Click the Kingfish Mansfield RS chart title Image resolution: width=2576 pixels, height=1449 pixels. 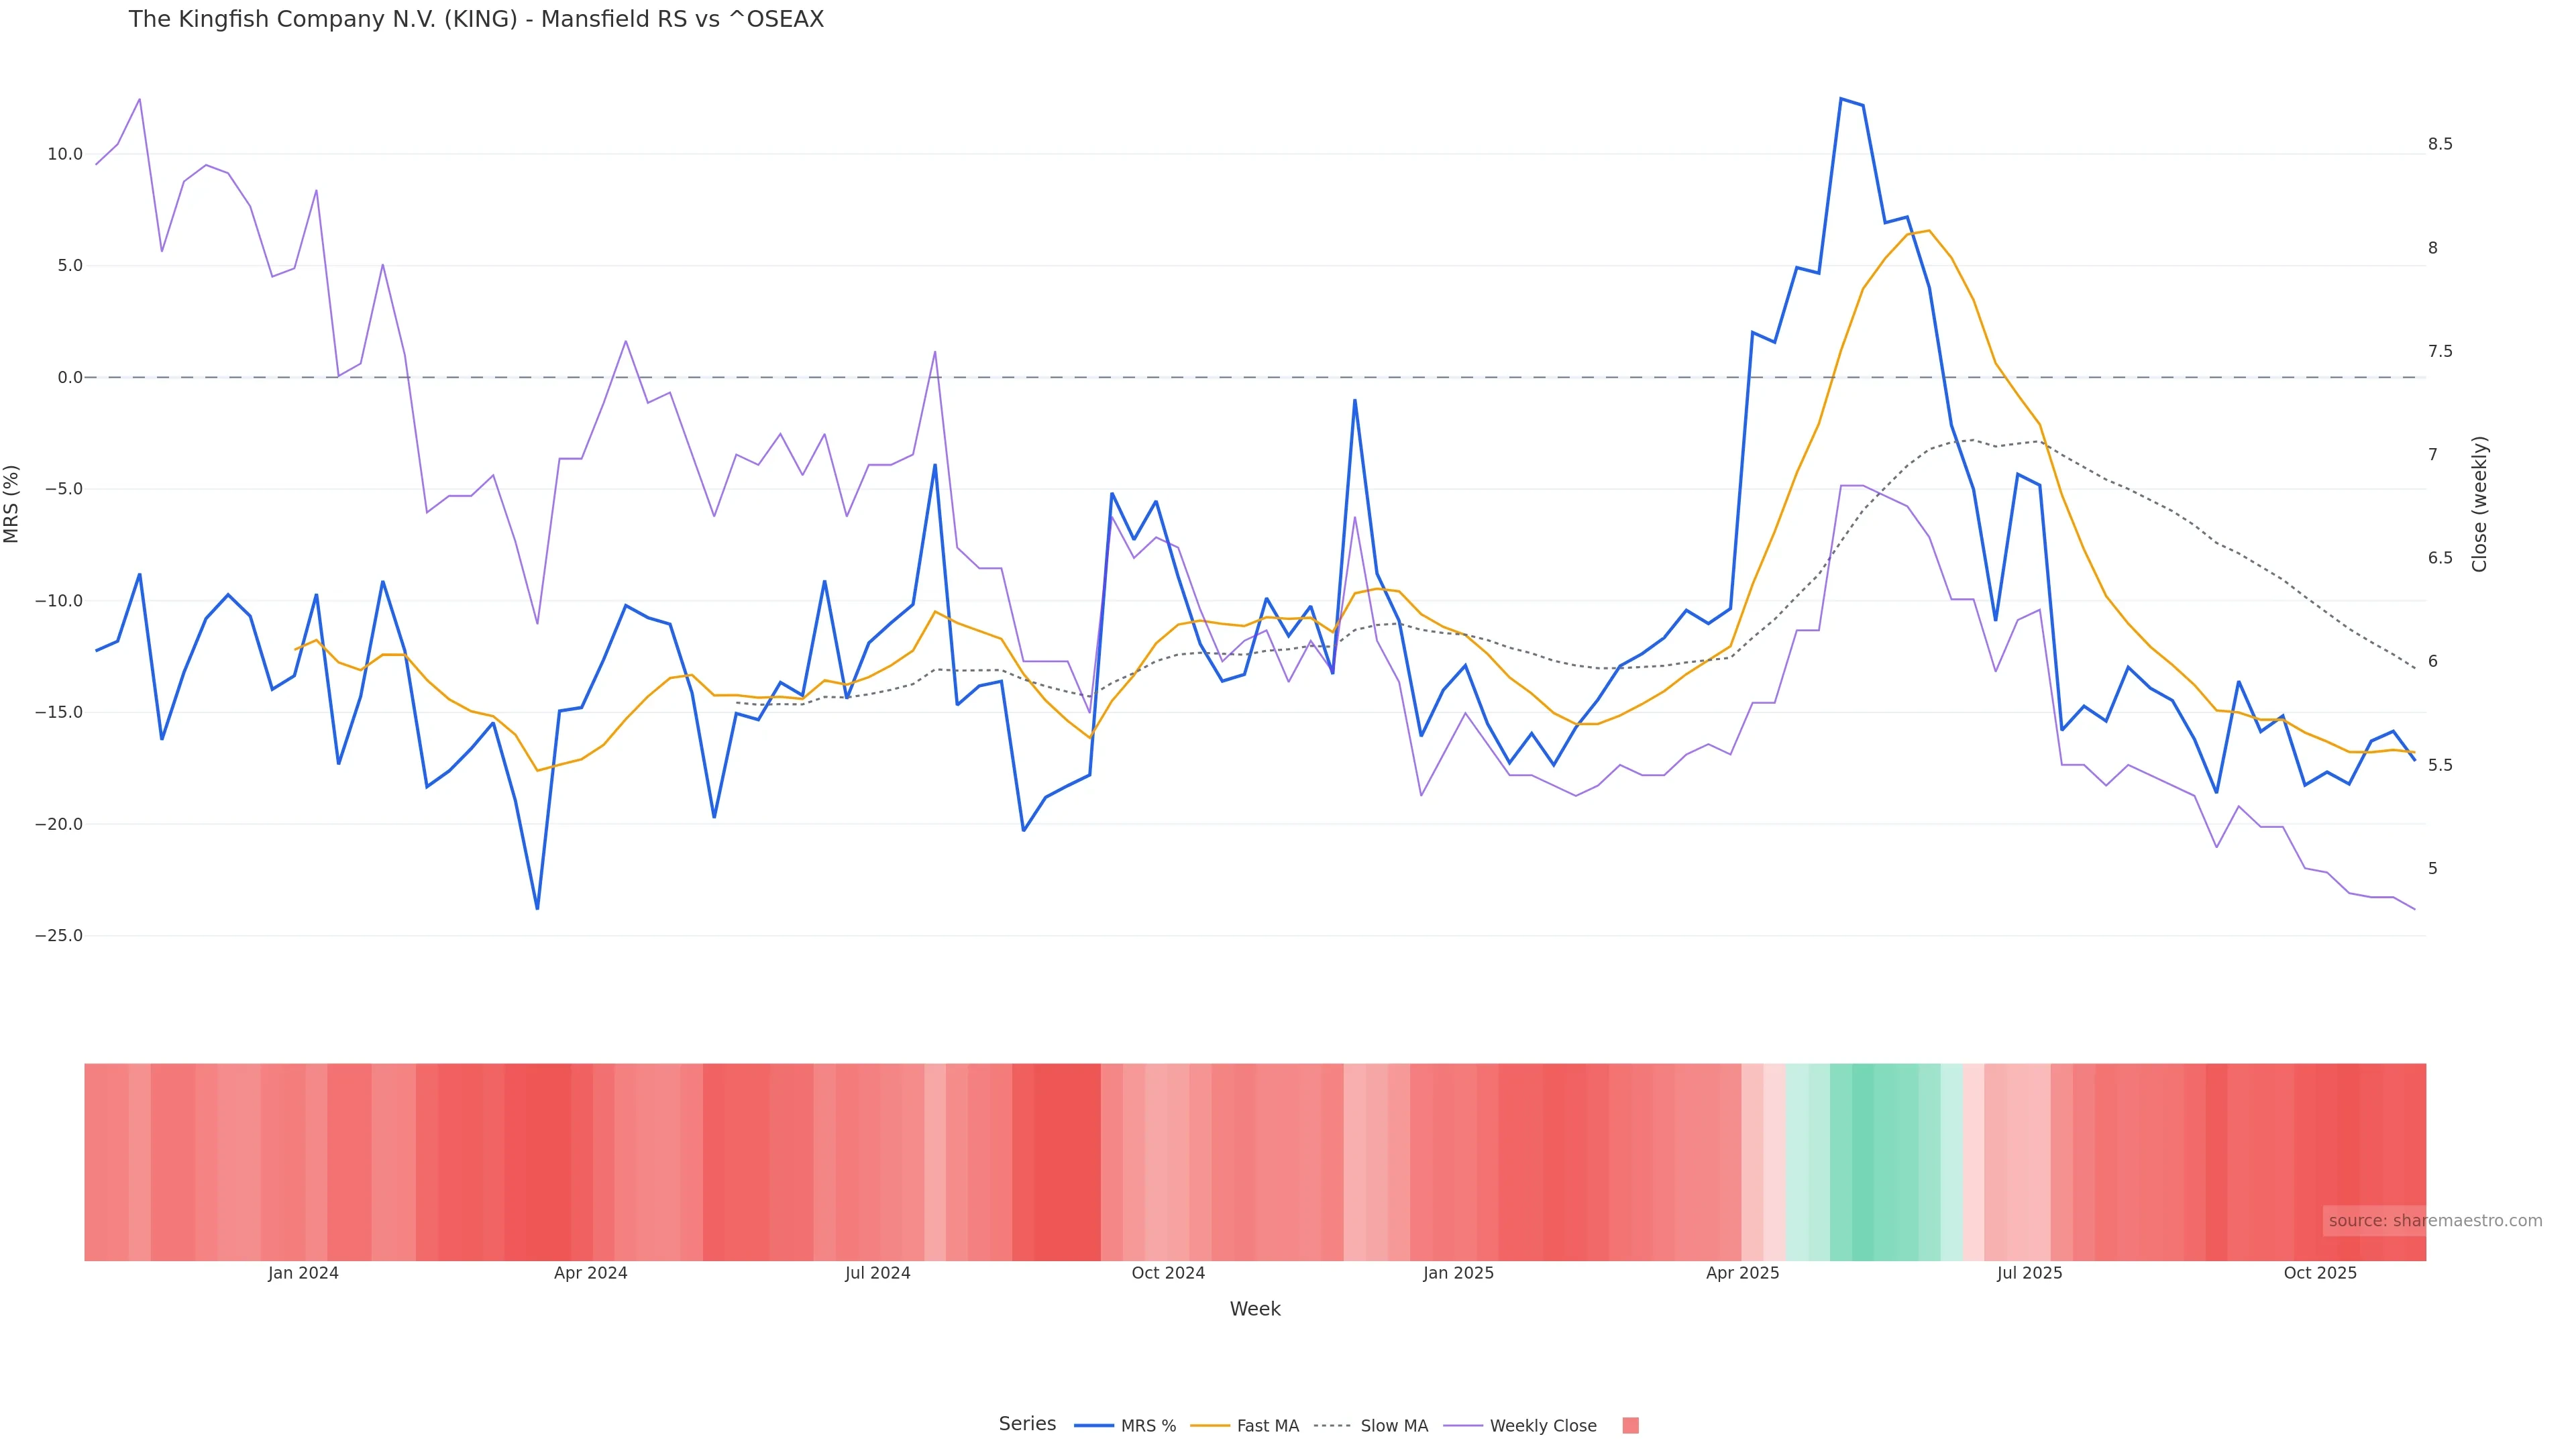[476, 20]
